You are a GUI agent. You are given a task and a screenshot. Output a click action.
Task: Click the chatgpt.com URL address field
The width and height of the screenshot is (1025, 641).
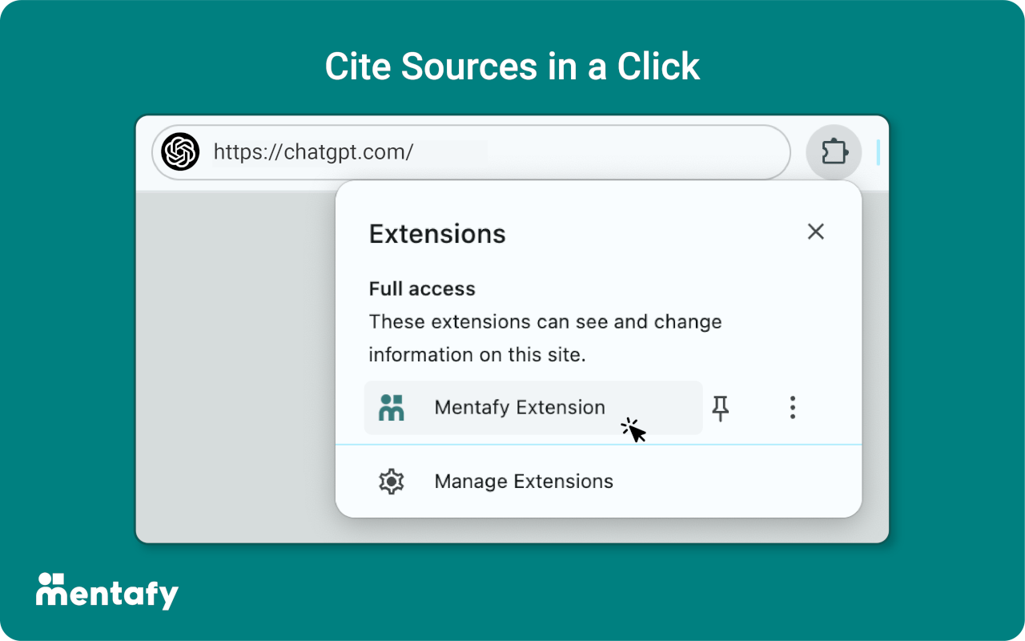[471, 151]
